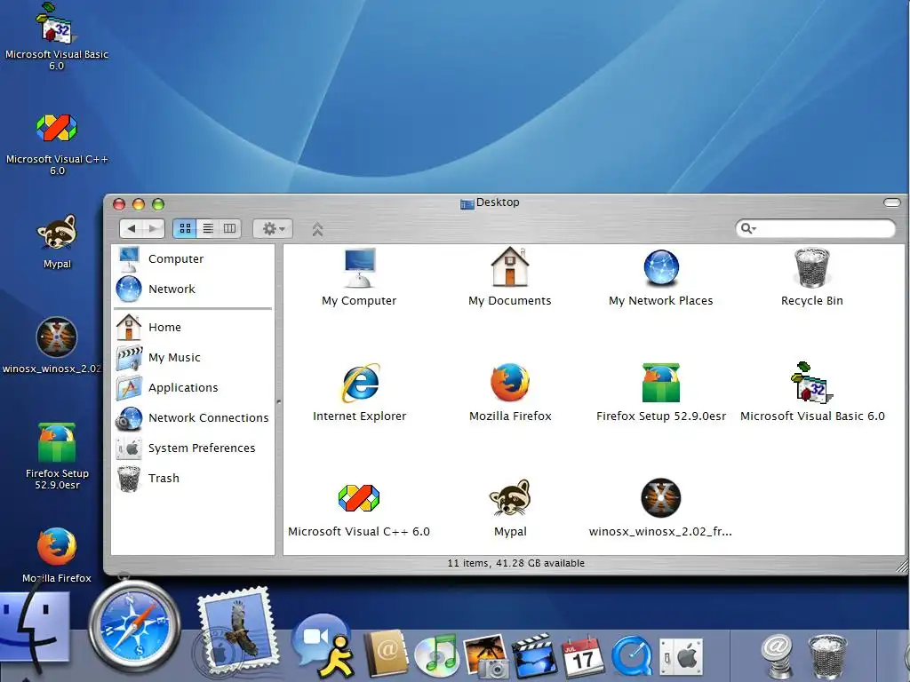Select My Music in the sidebar
The width and height of the screenshot is (910, 682).
click(x=193, y=357)
